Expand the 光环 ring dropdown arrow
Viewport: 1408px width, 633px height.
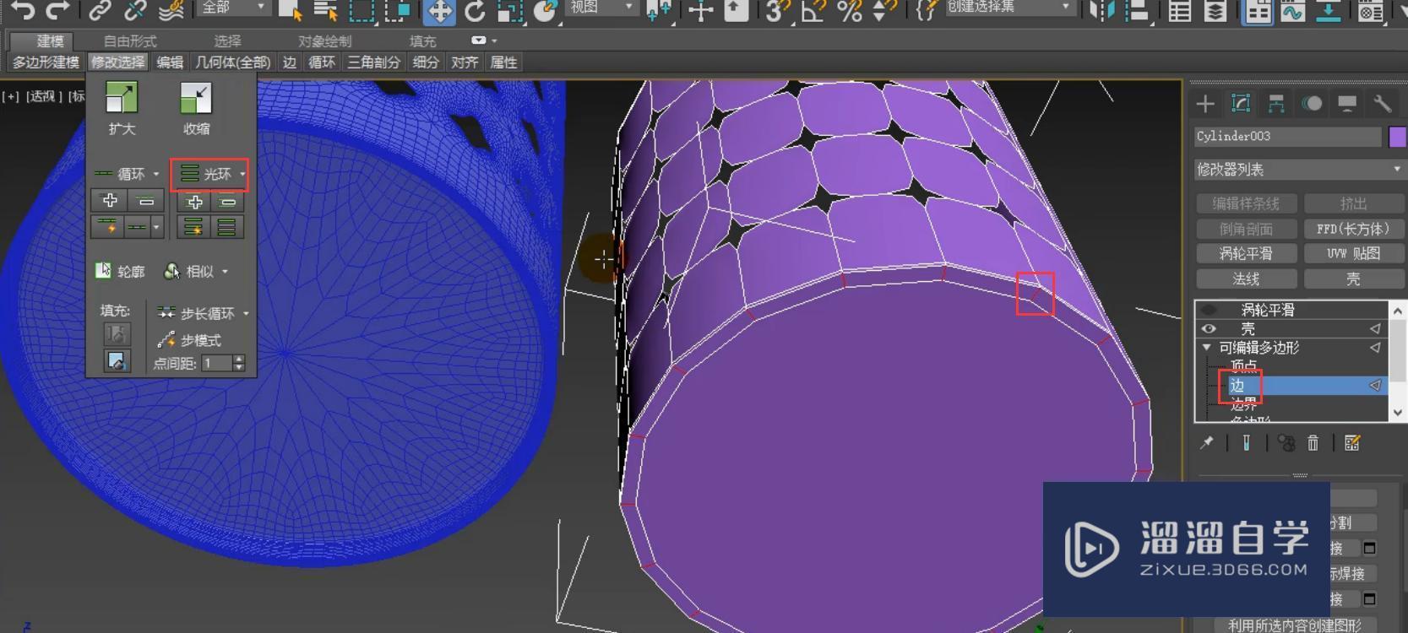[242, 174]
